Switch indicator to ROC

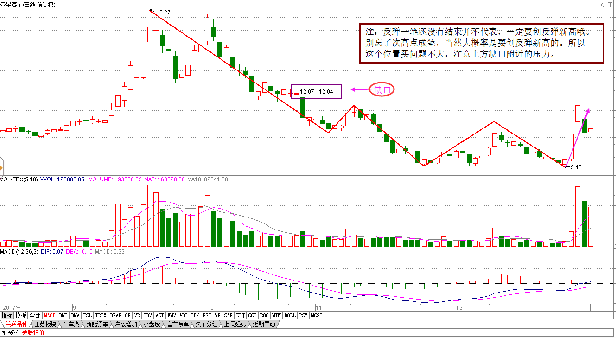click(x=264, y=315)
